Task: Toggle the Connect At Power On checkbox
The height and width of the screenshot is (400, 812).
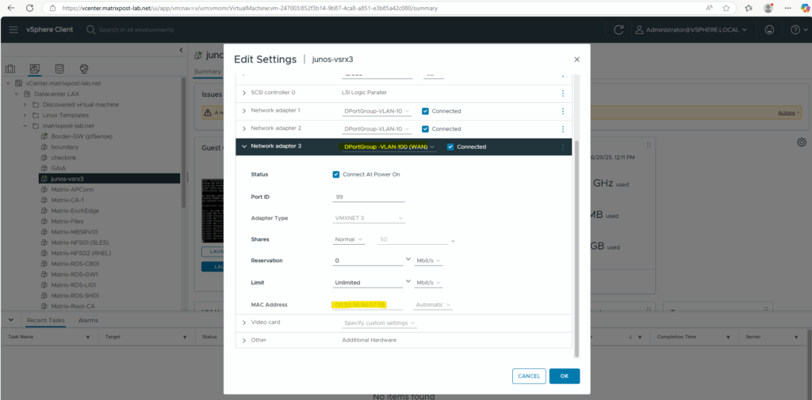Action: pos(336,174)
